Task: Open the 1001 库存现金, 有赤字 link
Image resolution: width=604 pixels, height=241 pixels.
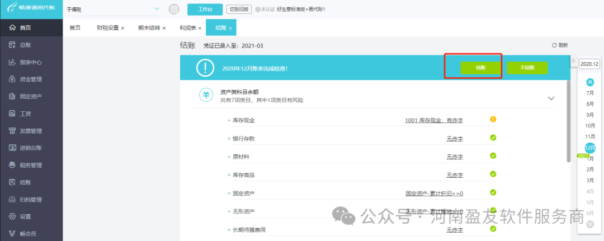Action: [434, 121]
